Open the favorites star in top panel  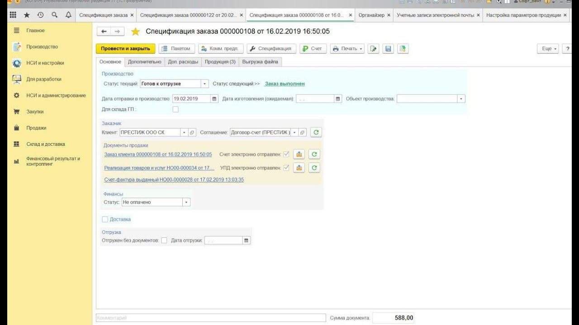pyautogui.click(x=27, y=15)
